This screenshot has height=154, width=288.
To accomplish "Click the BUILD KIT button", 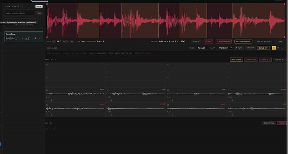I will pos(263,48).
